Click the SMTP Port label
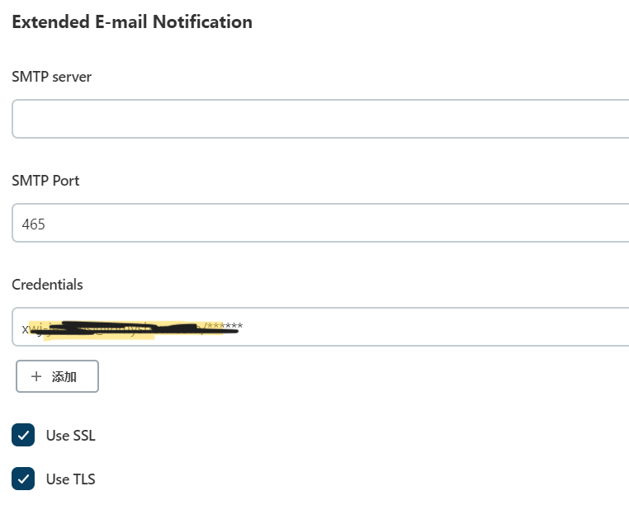This screenshot has width=629, height=505. tap(45, 181)
